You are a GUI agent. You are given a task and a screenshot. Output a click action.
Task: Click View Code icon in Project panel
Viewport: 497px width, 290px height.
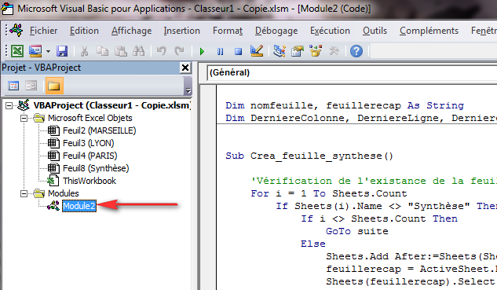(13, 86)
